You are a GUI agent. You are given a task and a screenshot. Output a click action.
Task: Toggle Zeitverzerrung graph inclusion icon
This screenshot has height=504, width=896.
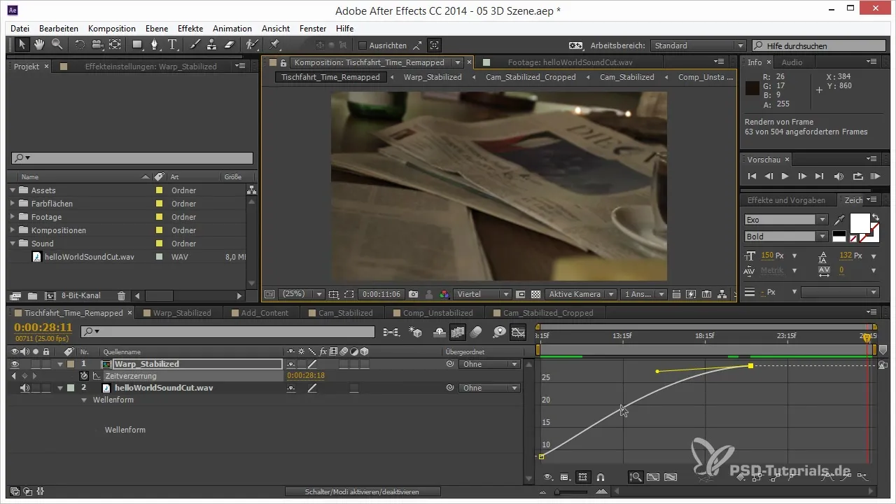pos(97,376)
